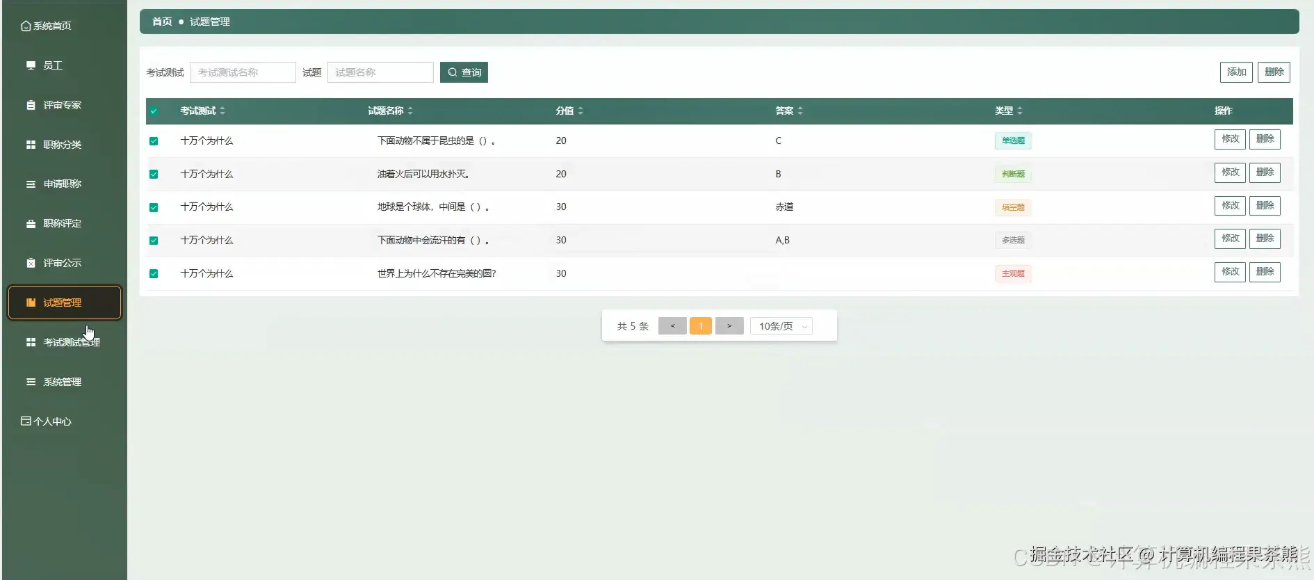Click the 共 5 条 total text

(633, 326)
